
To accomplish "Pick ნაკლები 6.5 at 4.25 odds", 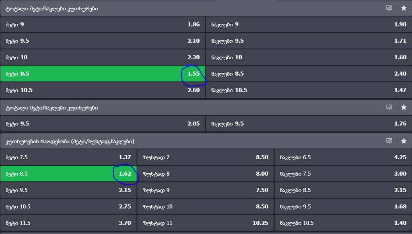I will click(343, 157).
